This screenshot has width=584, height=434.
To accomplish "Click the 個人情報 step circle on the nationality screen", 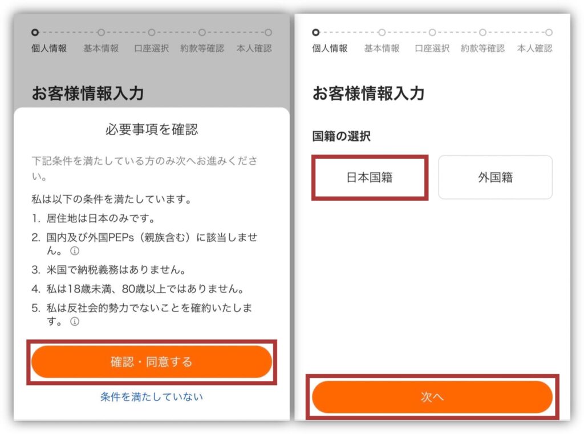I will (316, 33).
